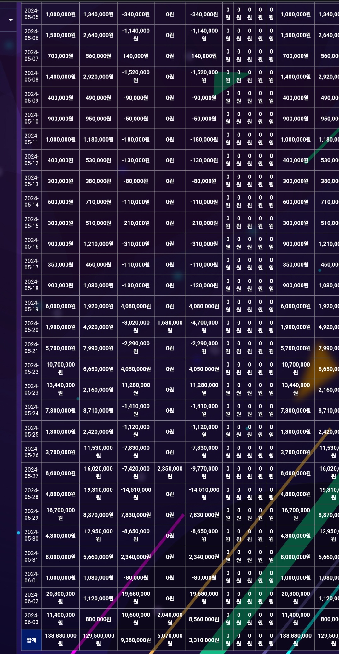Select the 2024-05-25 date cell
This screenshot has height=654, width=339.
coord(32,431)
